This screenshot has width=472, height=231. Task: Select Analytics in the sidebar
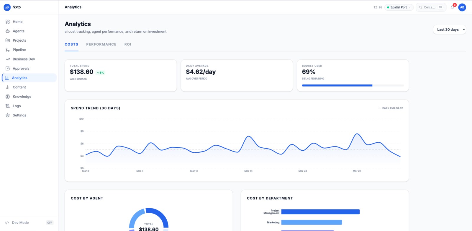[x=29, y=78]
